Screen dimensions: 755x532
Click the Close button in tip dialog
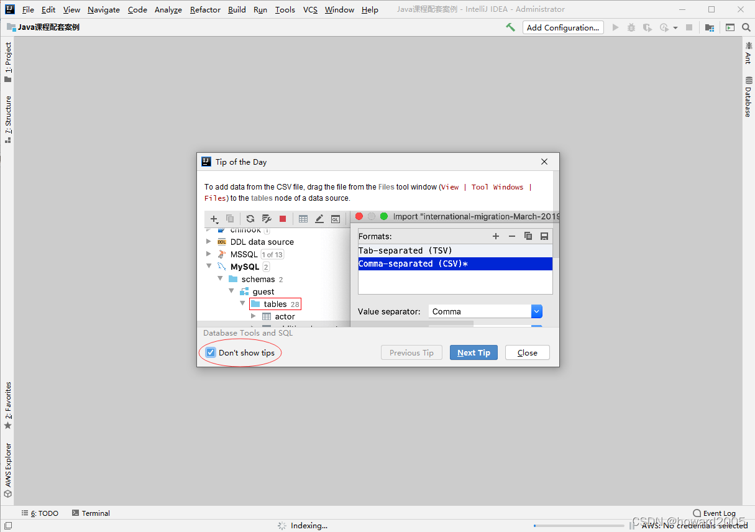click(x=528, y=352)
